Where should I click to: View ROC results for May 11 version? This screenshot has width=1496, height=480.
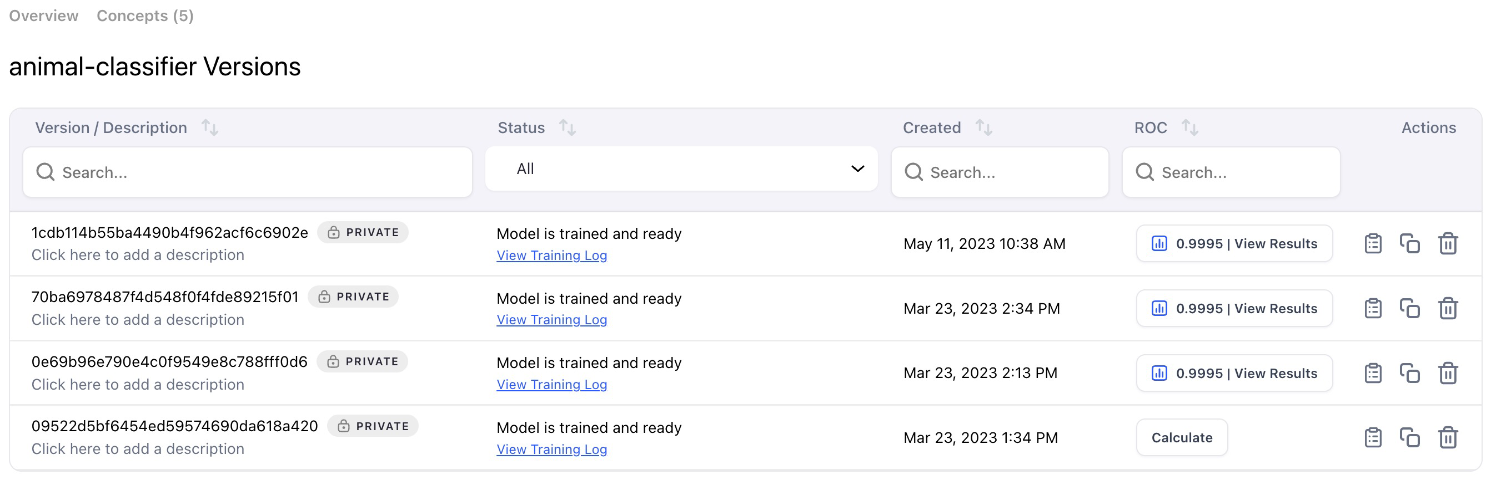tap(1234, 243)
